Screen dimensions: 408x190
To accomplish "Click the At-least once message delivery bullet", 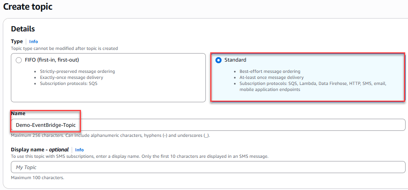I will [271, 77].
